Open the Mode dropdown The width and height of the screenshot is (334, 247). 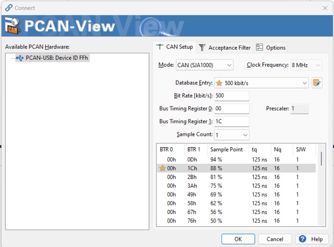coord(204,65)
